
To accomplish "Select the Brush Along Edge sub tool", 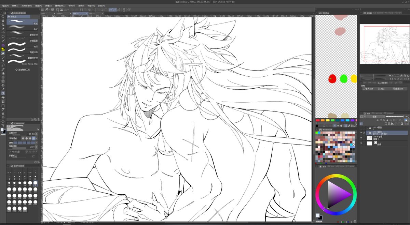I will [x=23, y=62].
